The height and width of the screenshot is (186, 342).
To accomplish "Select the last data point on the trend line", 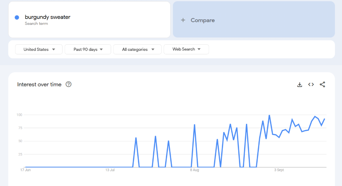I will pos(325,119).
